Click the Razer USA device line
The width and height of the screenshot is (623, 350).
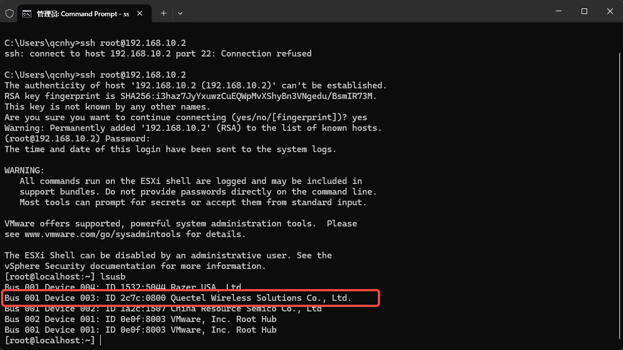tap(123, 287)
